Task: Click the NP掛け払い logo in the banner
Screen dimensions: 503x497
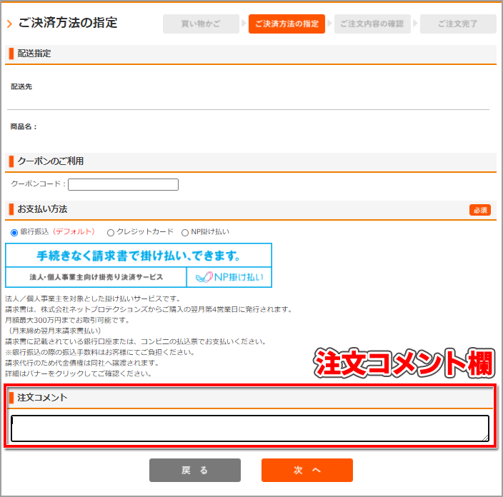Action: point(229,277)
